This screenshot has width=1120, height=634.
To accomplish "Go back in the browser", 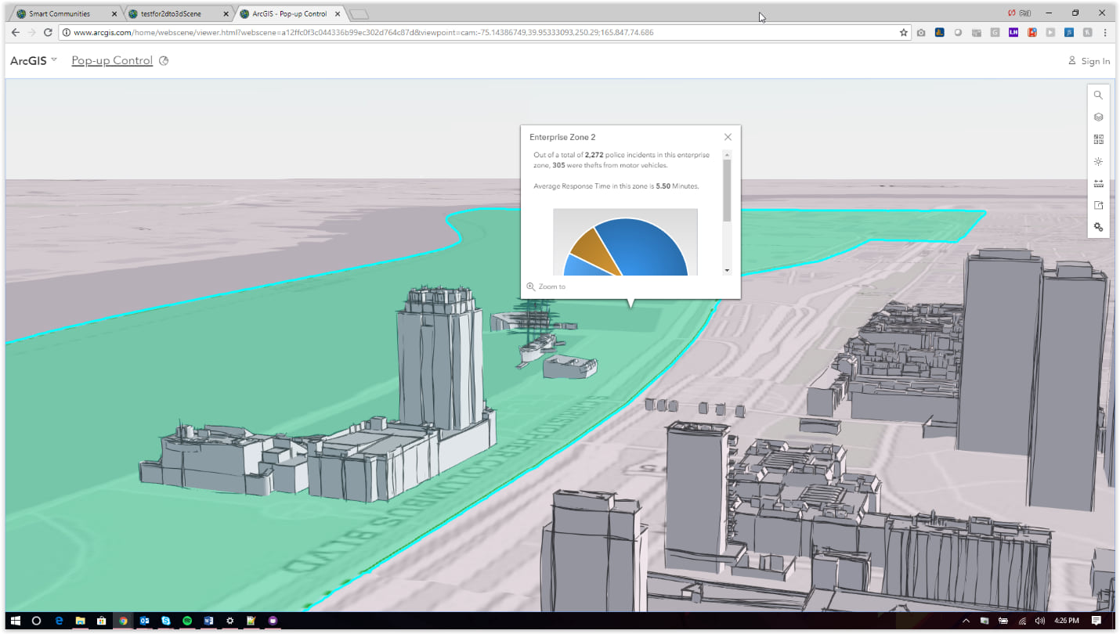I will tap(16, 32).
